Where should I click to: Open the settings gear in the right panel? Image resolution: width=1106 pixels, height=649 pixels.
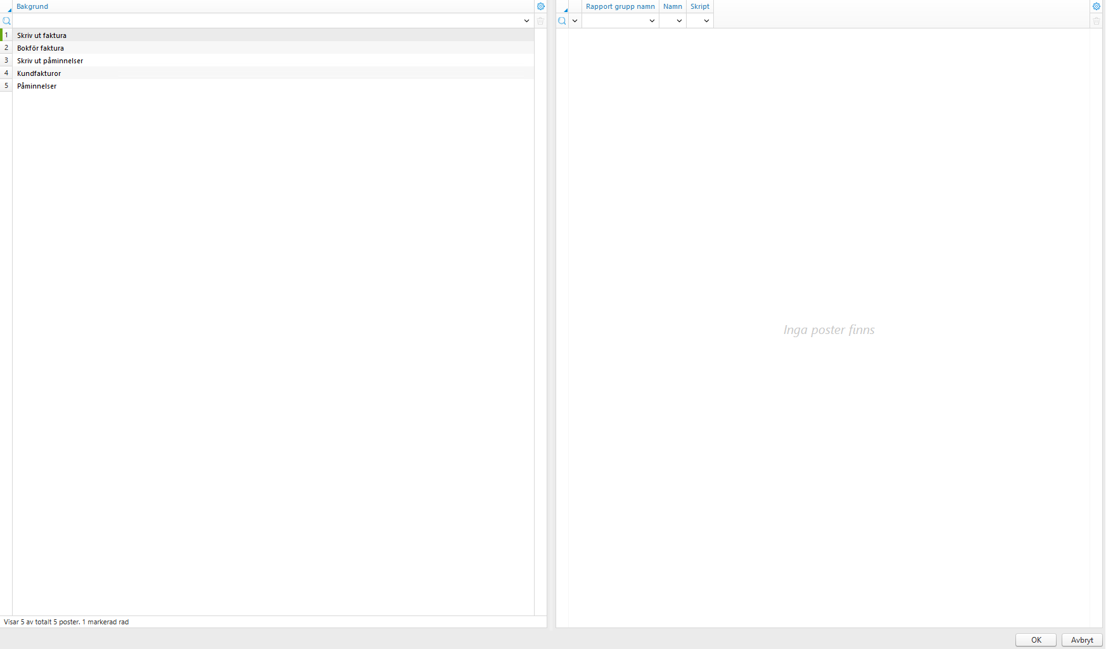(1096, 6)
